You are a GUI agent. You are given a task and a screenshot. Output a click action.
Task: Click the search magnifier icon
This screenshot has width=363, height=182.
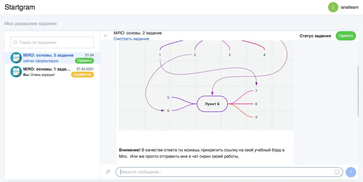click(16, 42)
